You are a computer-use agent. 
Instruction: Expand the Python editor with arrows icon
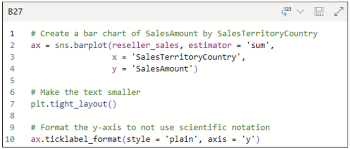[339, 12]
